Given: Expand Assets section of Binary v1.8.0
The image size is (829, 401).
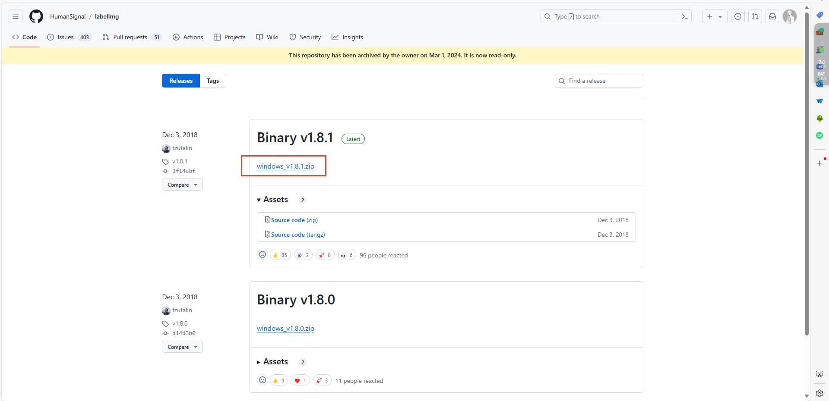Looking at the screenshot, I should [x=272, y=362].
